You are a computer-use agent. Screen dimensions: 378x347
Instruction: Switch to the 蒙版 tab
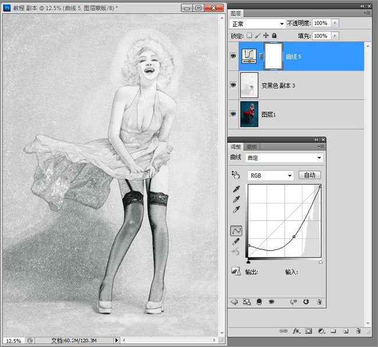pos(252,146)
